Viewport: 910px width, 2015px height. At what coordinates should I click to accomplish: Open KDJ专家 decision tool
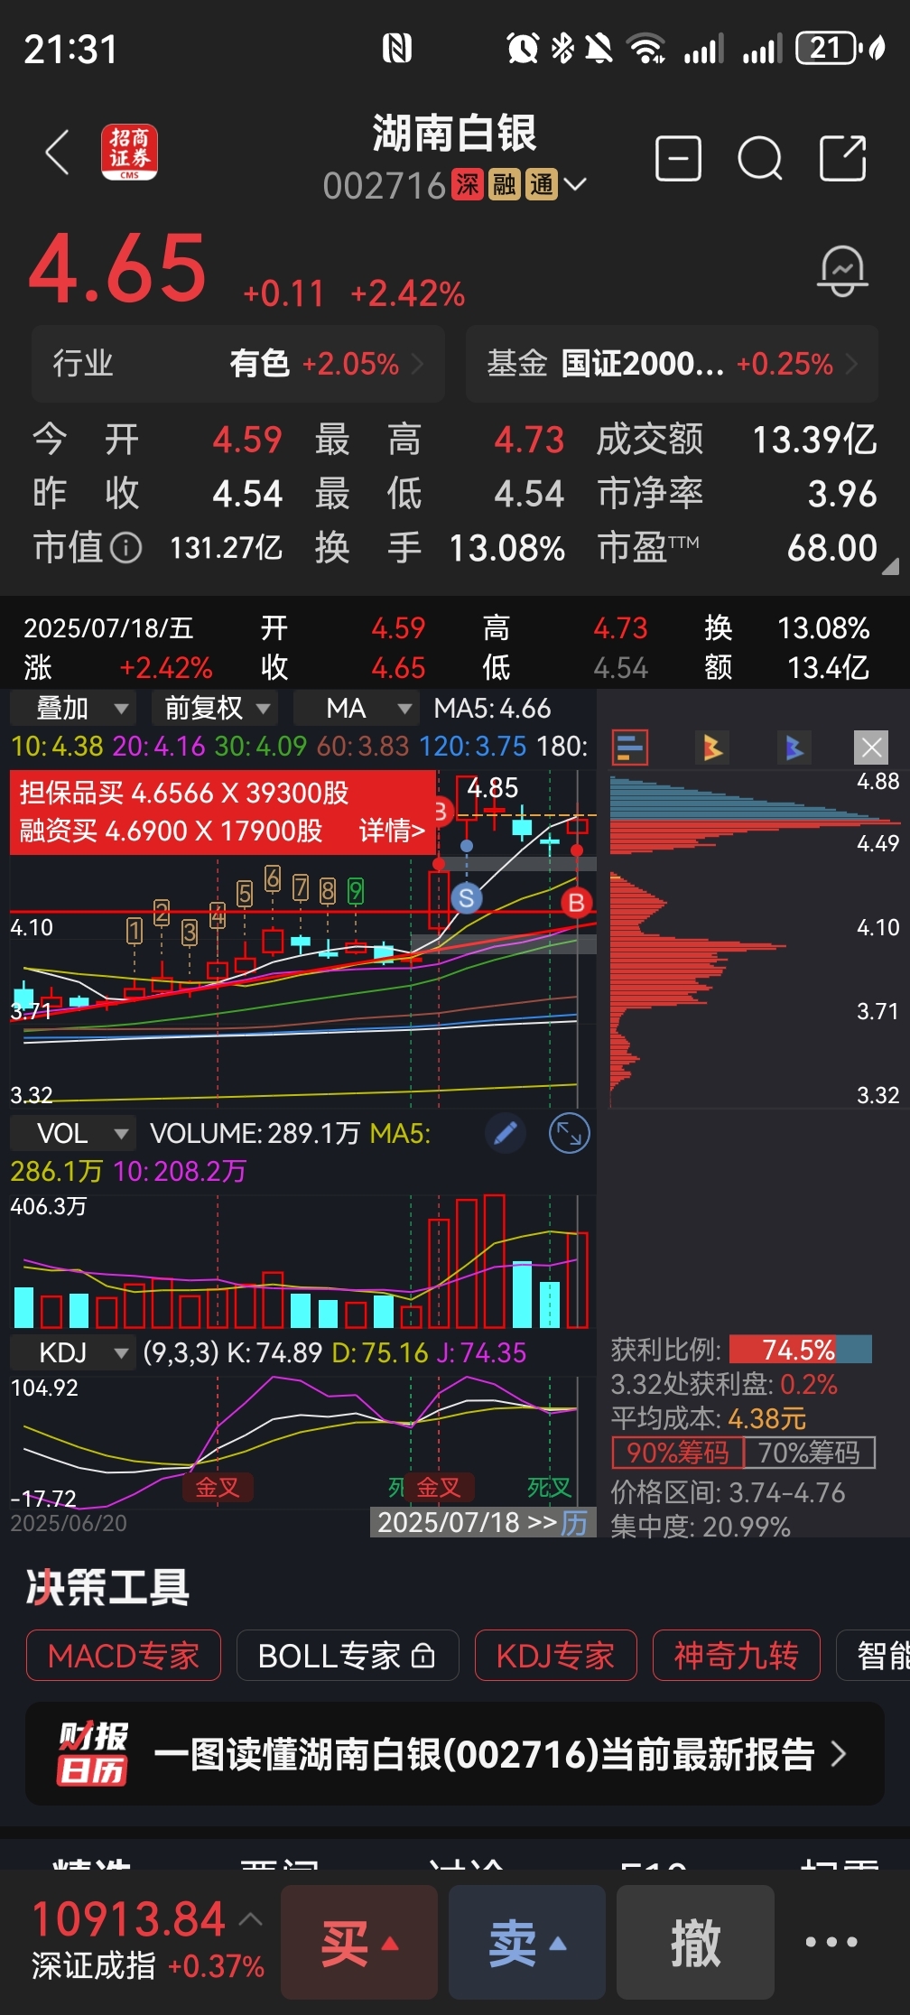556,1656
